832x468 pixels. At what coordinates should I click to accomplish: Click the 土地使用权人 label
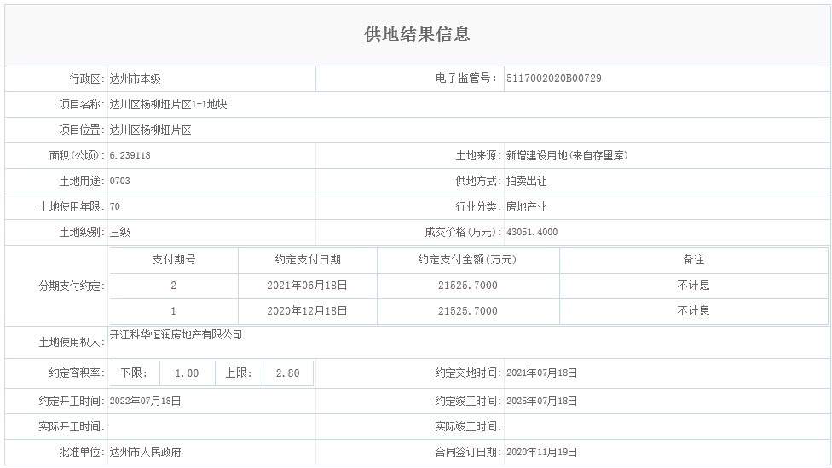click(x=72, y=343)
